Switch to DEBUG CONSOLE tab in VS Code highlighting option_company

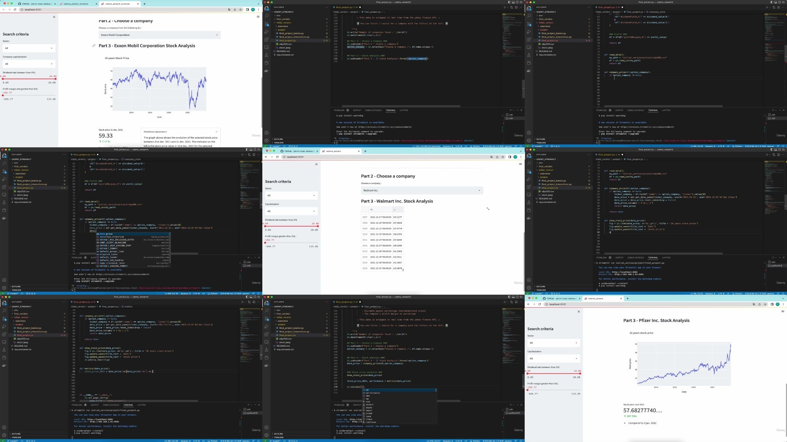pyautogui.click(x=373, y=110)
